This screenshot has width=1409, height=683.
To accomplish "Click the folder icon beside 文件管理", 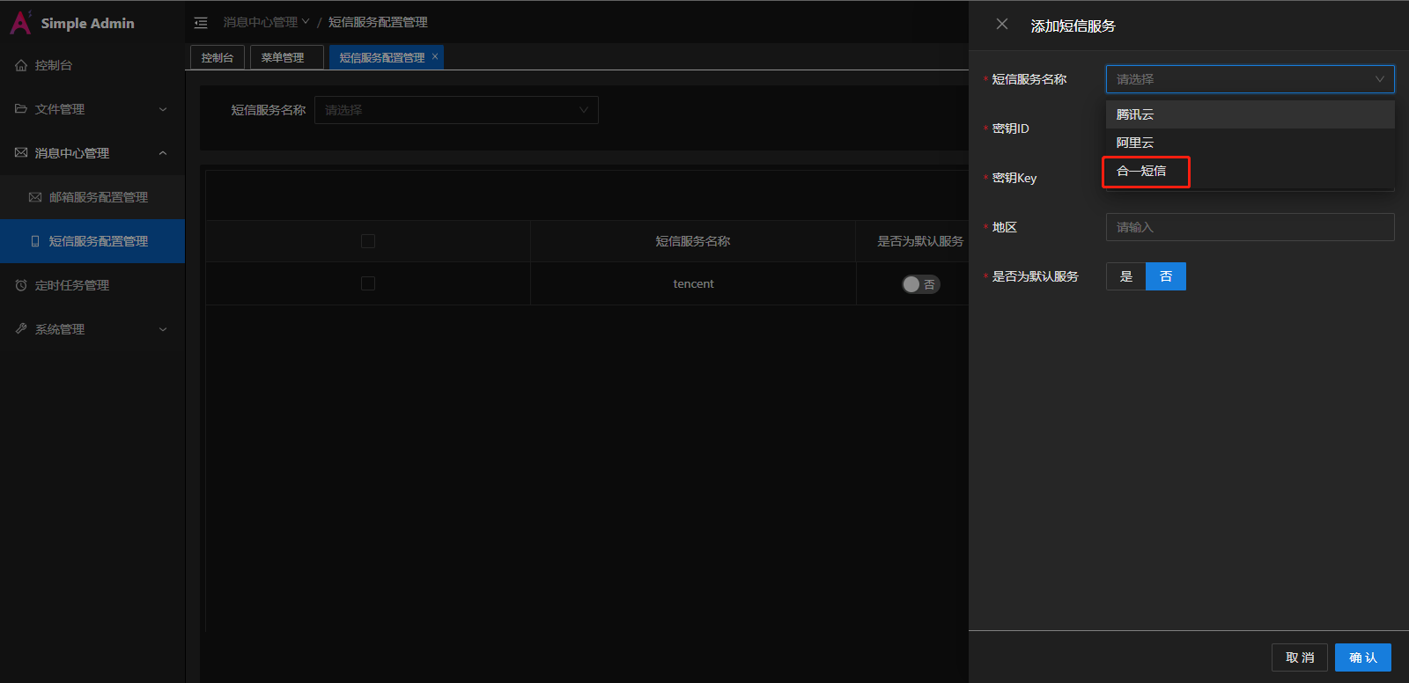I will 21,109.
